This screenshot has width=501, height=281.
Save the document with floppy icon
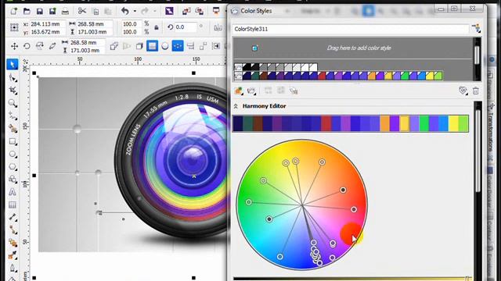click(x=40, y=12)
